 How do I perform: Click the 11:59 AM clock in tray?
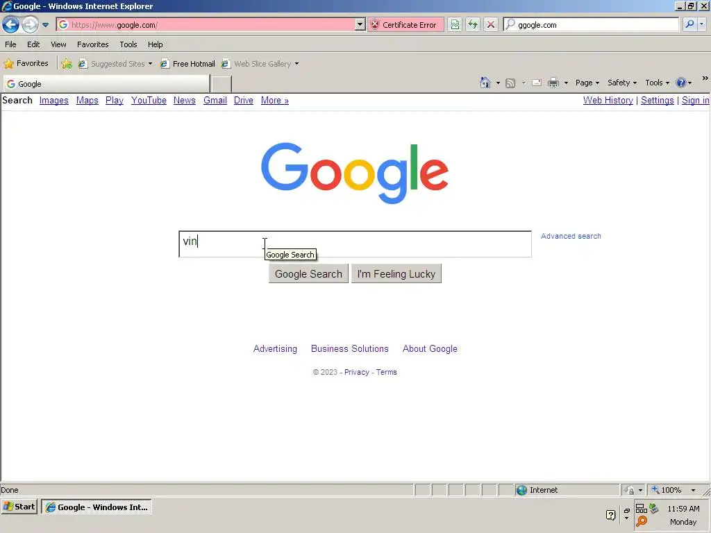point(683,509)
